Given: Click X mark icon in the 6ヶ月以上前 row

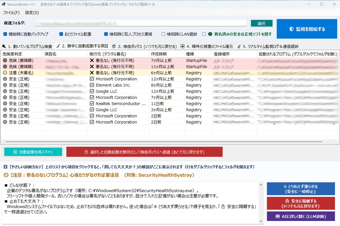Looking at the screenshot, I should pos(92,73).
